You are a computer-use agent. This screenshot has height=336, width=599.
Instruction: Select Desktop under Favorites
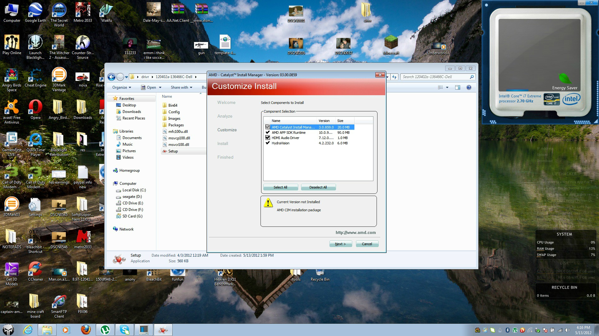(x=129, y=105)
